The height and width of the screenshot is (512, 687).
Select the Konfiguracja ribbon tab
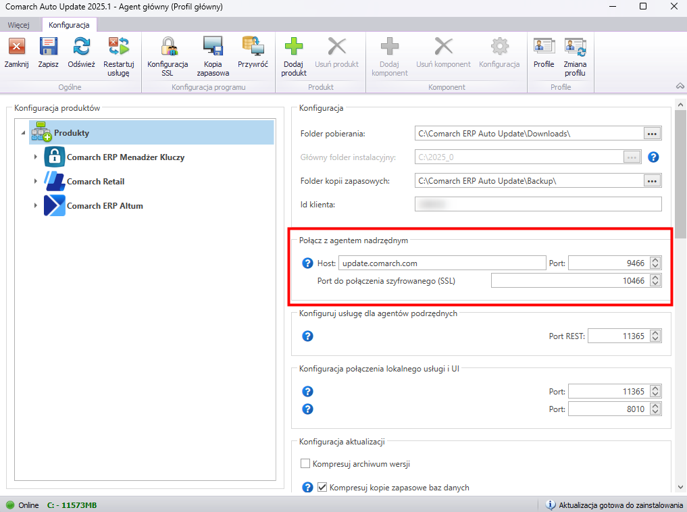[69, 24]
